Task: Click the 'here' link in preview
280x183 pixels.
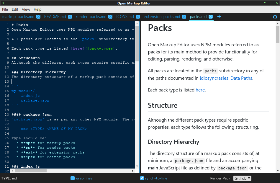Action: pyautogui.click(x=200, y=90)
